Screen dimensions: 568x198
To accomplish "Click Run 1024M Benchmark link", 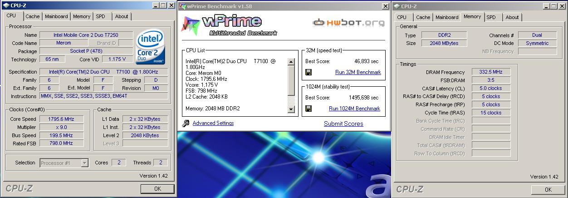I will click(x=354, y=109).
